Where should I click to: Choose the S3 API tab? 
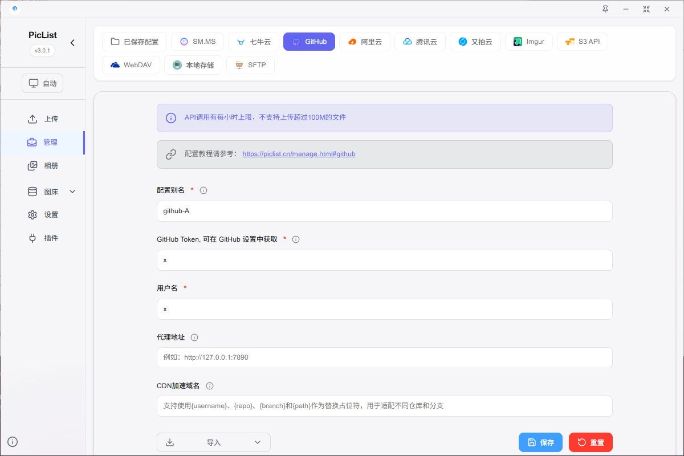[x=583, y=42]
